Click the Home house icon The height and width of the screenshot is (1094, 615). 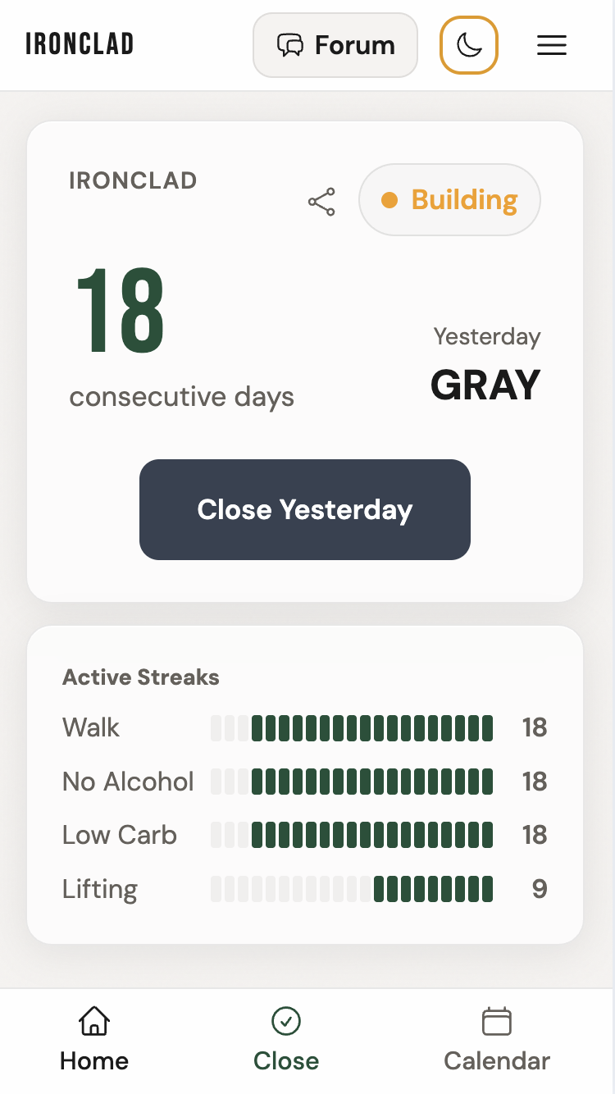[x=94, y=1022]
